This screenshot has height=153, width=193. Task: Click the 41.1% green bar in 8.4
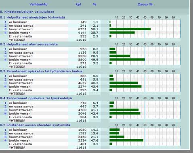point(124,110)
